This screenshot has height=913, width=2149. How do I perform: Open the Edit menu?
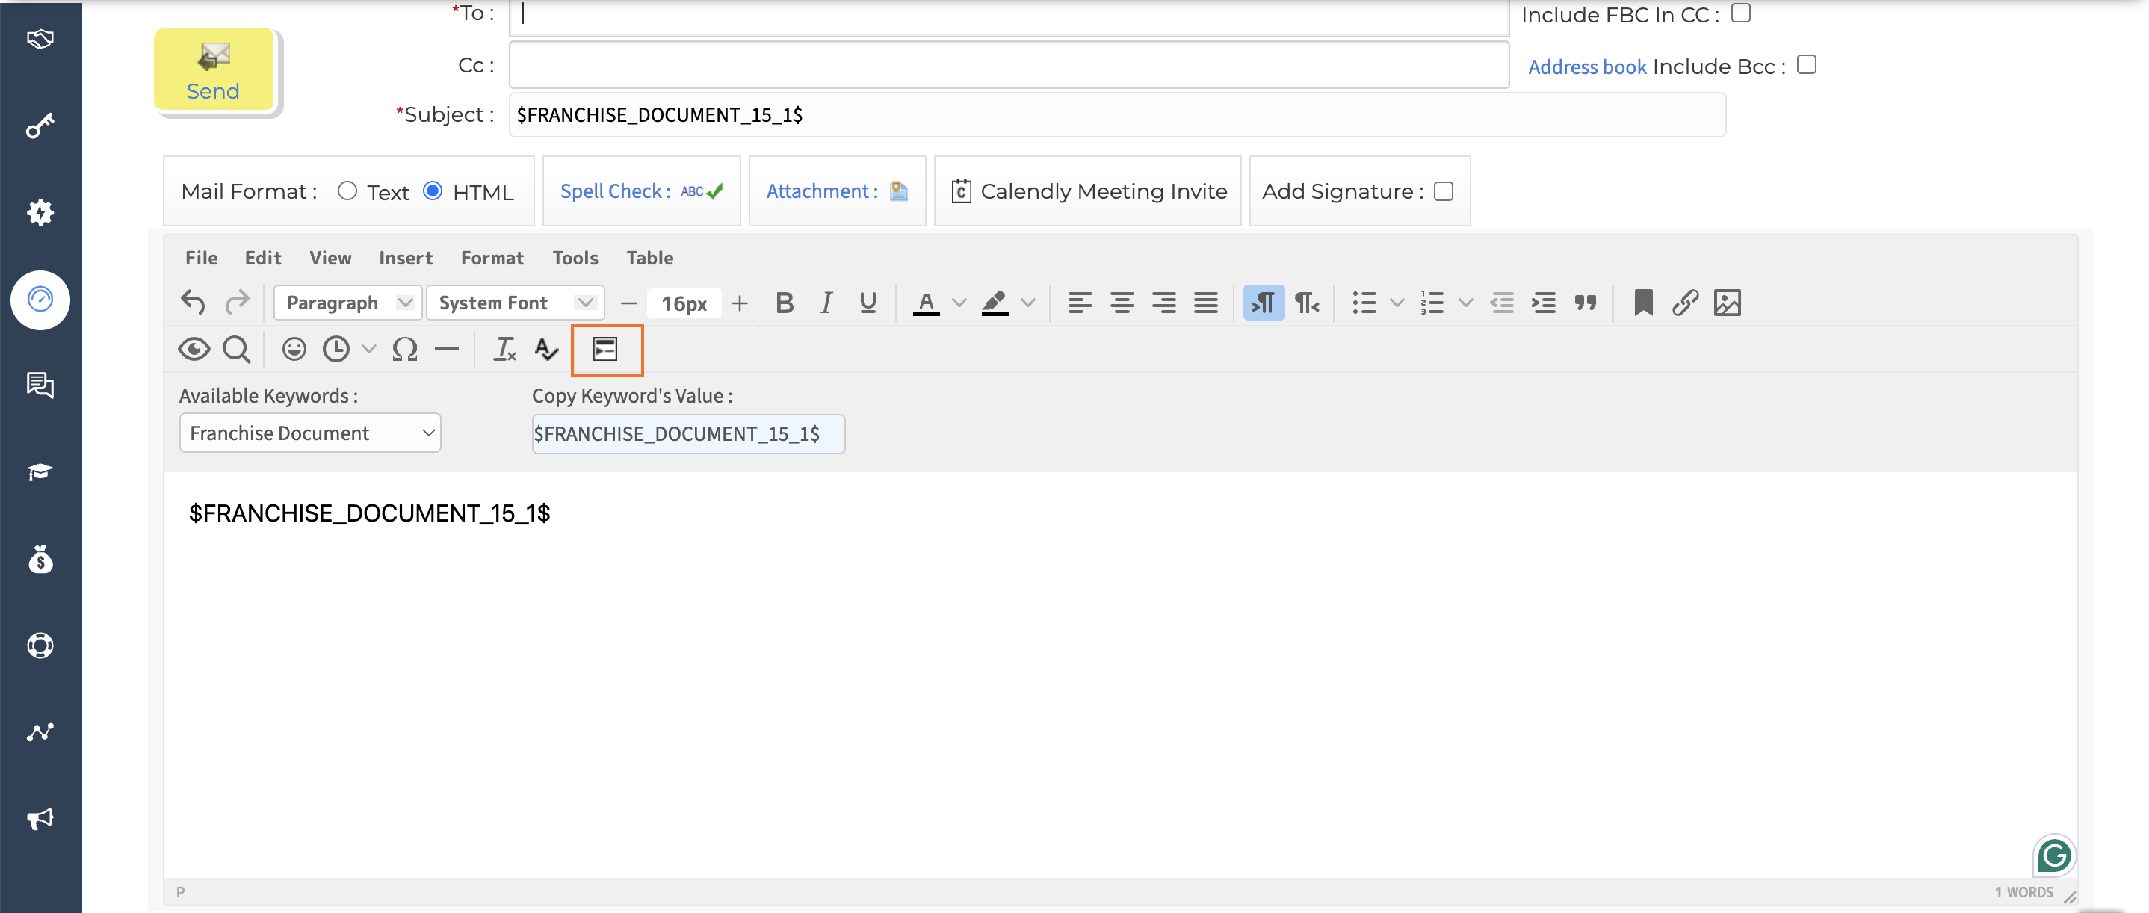coord(263,258)
